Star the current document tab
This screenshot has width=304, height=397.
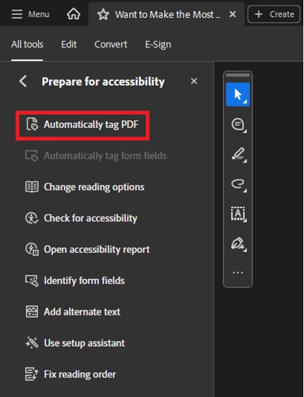pos(103,14)
